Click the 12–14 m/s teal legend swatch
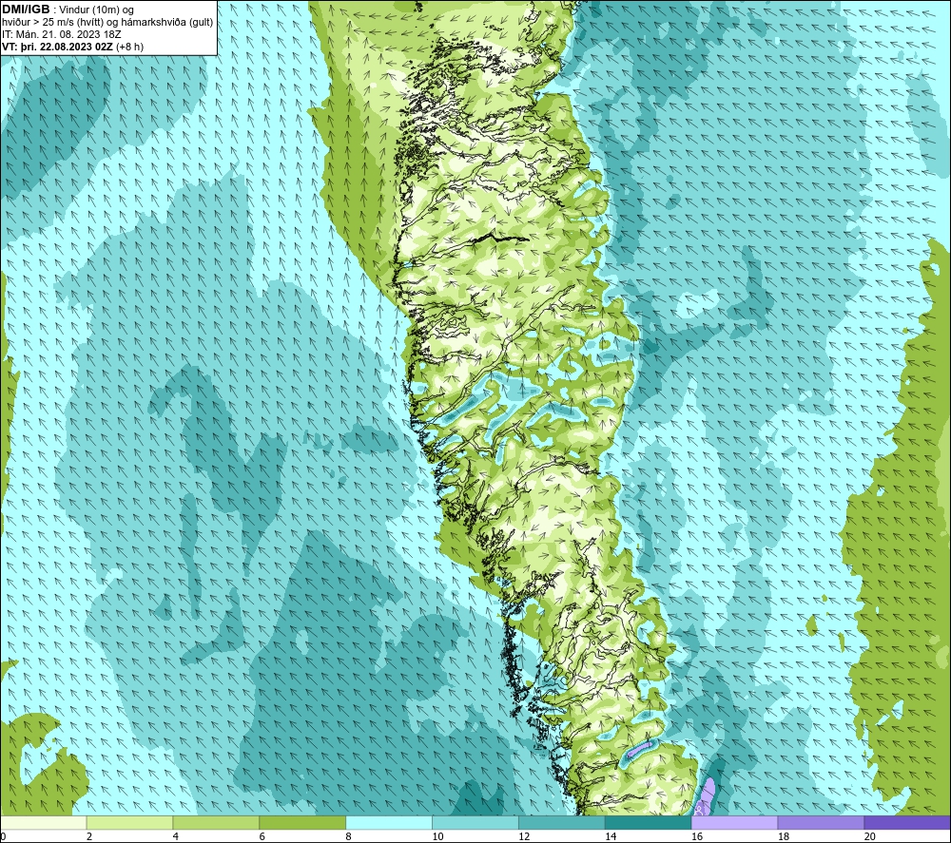 (x=562, y=823)
